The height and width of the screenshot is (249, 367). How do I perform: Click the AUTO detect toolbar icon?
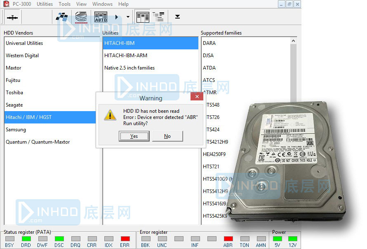tap(101, 17)
